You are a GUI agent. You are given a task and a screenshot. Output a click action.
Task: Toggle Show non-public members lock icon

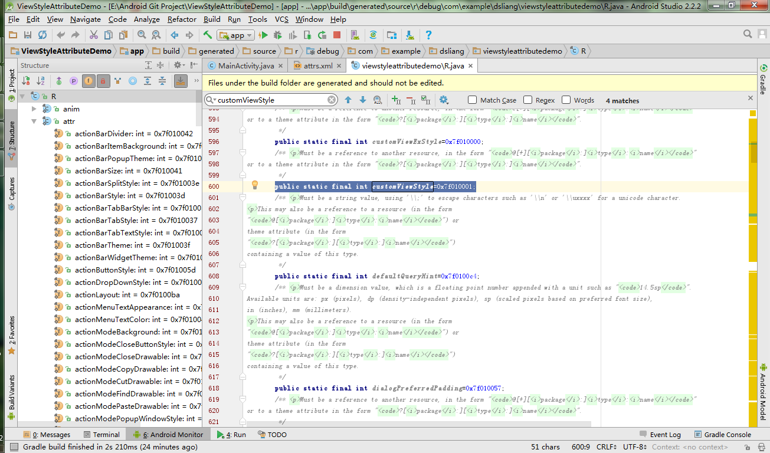103,81
